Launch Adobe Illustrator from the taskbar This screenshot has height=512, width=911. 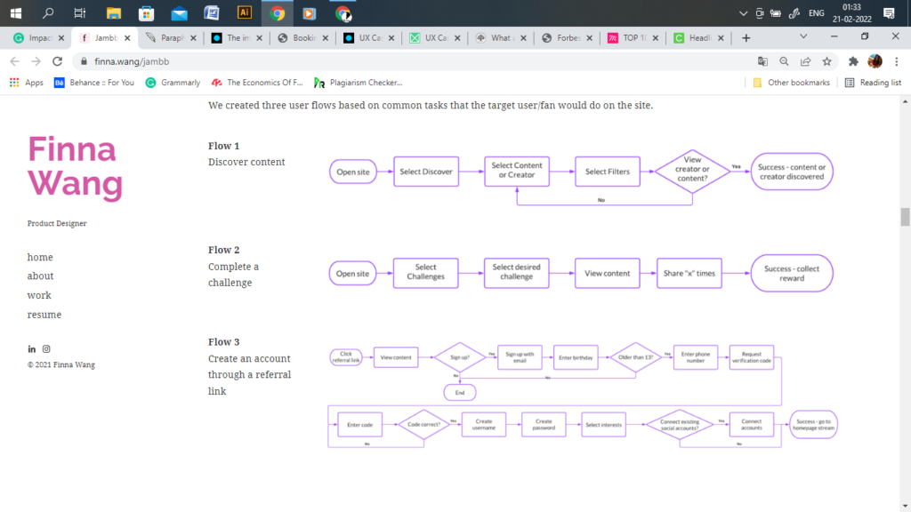(245, 12)
